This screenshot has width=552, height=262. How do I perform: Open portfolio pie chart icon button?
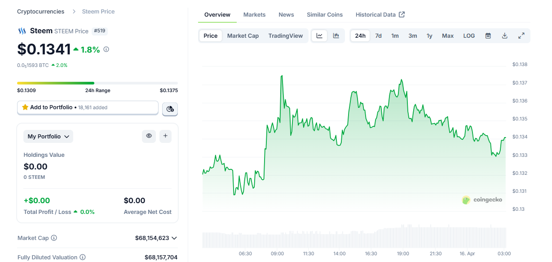point(170,109)
